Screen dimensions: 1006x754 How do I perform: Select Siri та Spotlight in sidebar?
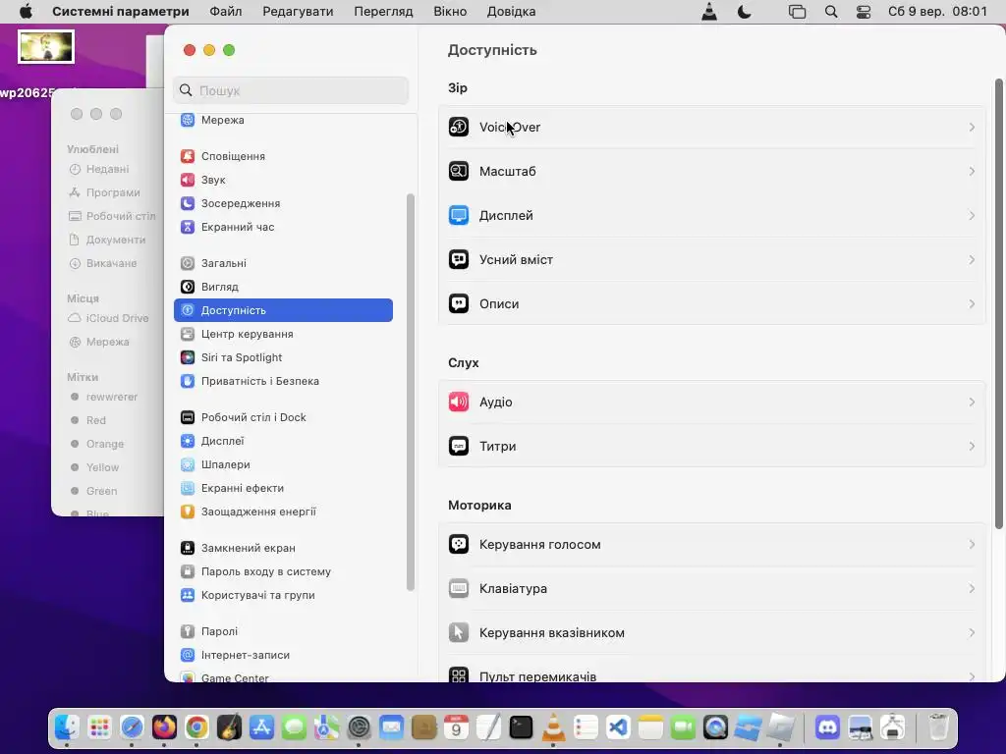tap(283, 357)
